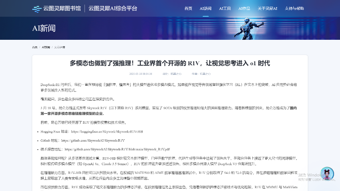The height and width of the screenshot is (191, 340).
Task: Click the 作者：机器之心 author label
Action: coord(201,74)
